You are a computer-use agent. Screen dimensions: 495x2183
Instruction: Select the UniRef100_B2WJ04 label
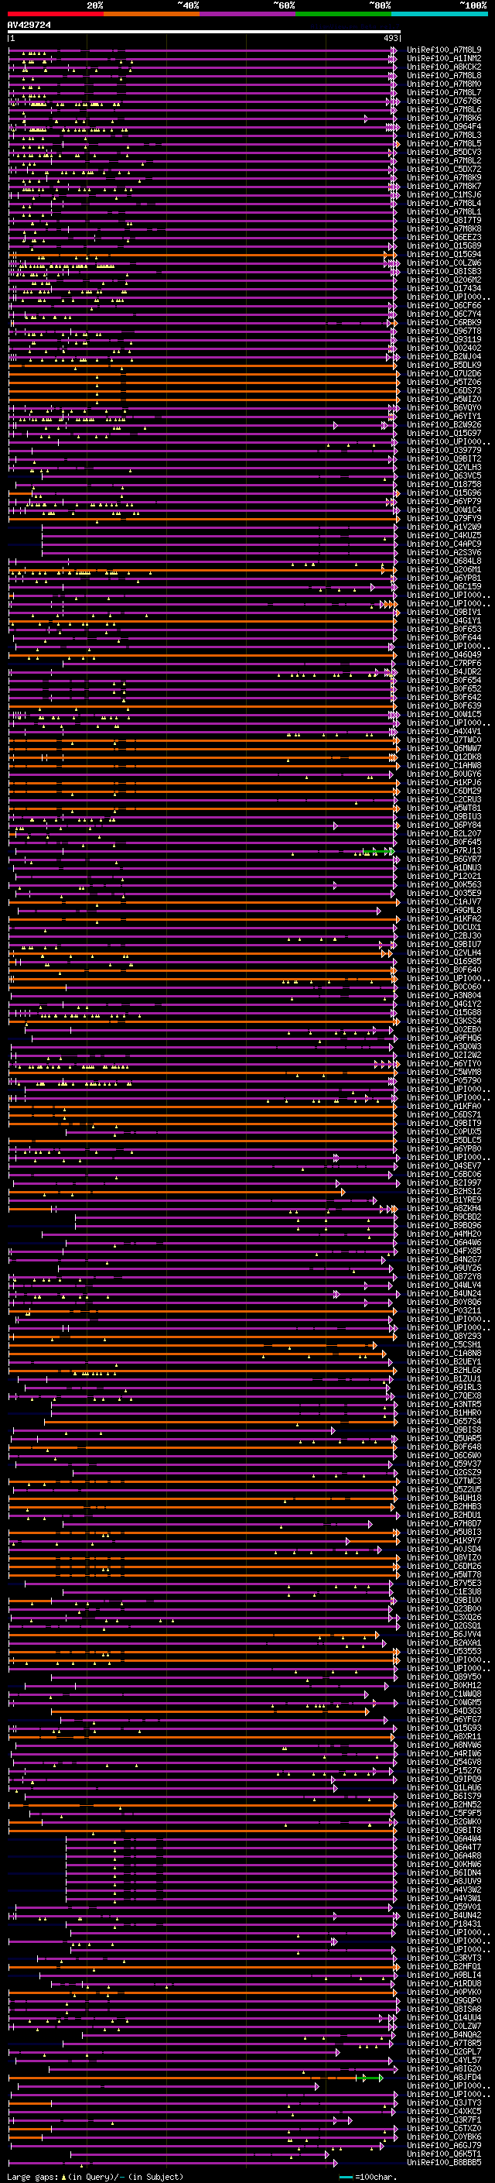tap(444, 357)
